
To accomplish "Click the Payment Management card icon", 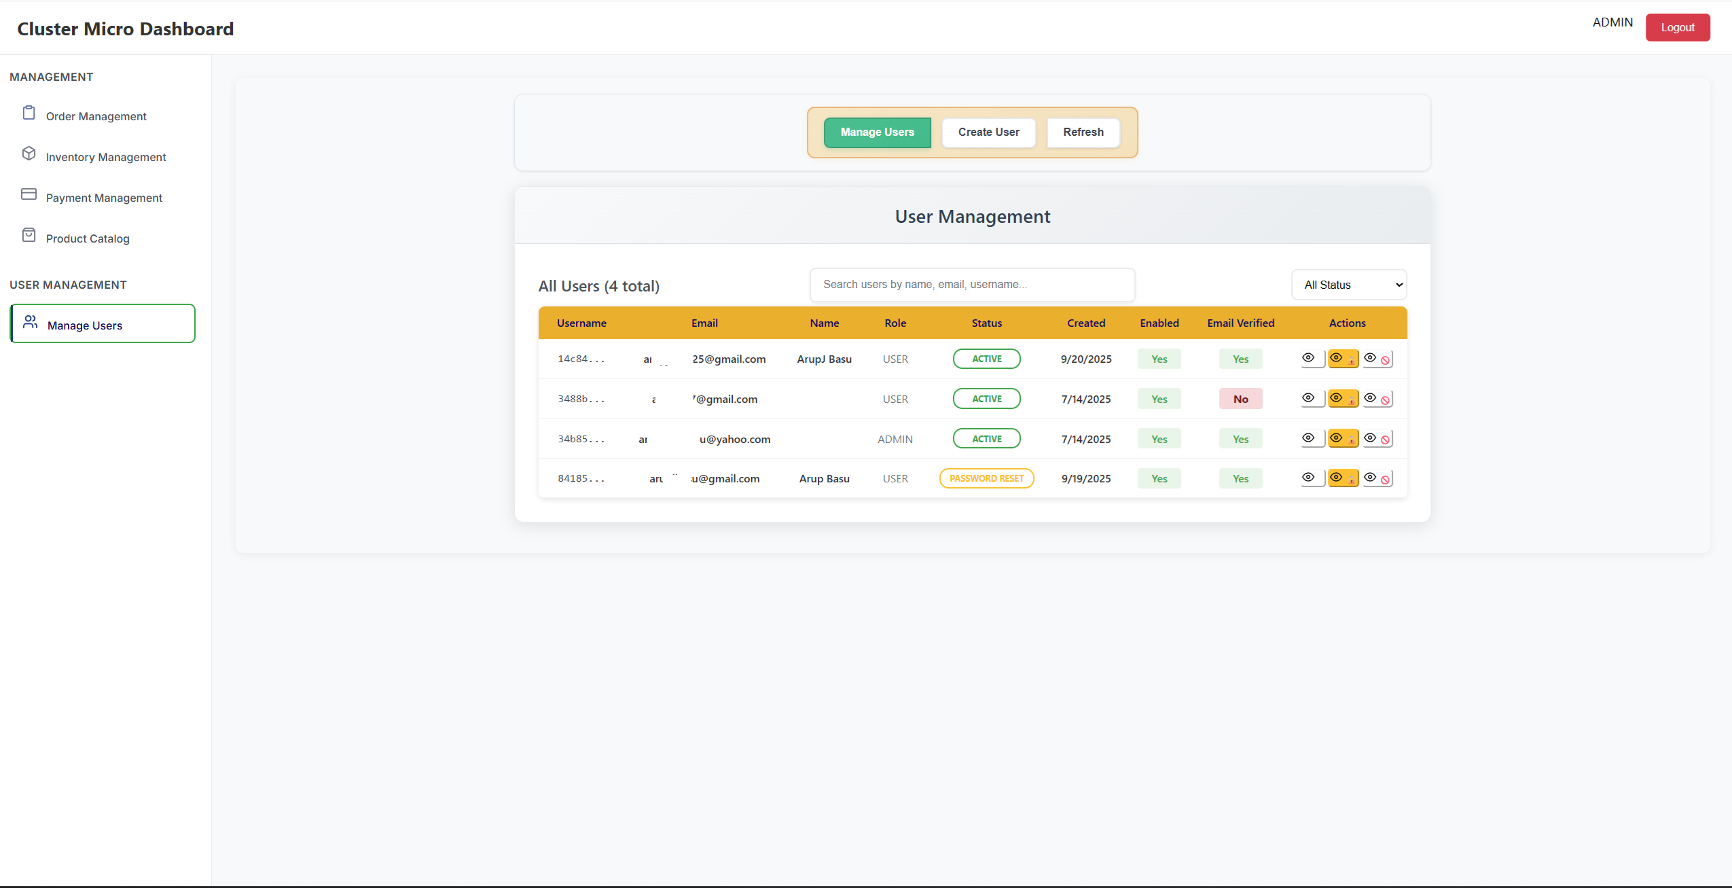I will point(29,194).
